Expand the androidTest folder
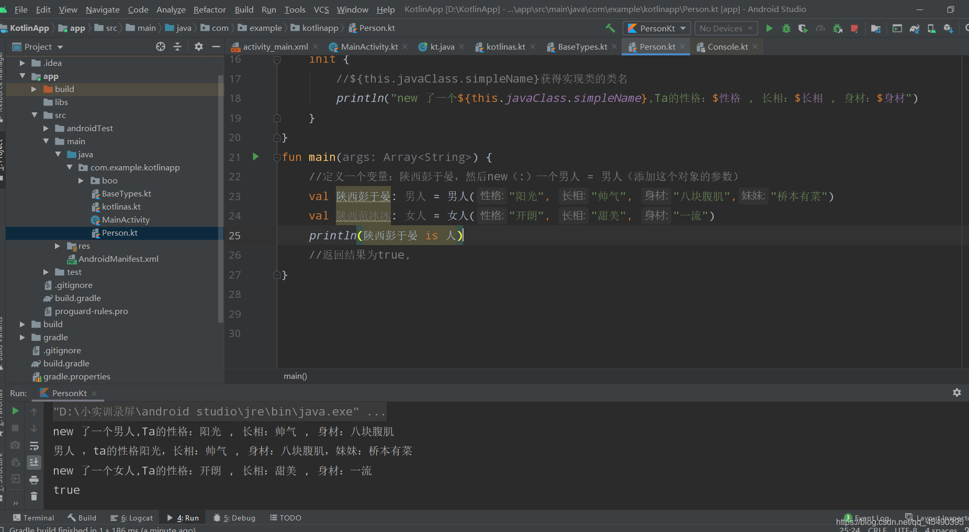Image resolution: width=969 pixels, height=532 pixels. pyautogui.click(x=46, y=128)
